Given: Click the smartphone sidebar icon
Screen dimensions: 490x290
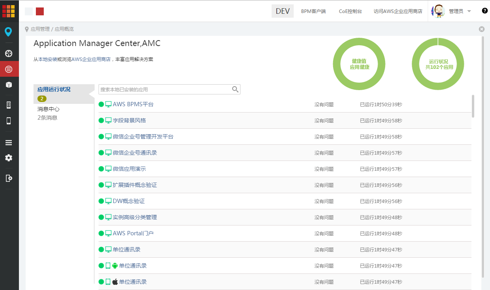Looking at the screenshot, I should tap(9, 121).
